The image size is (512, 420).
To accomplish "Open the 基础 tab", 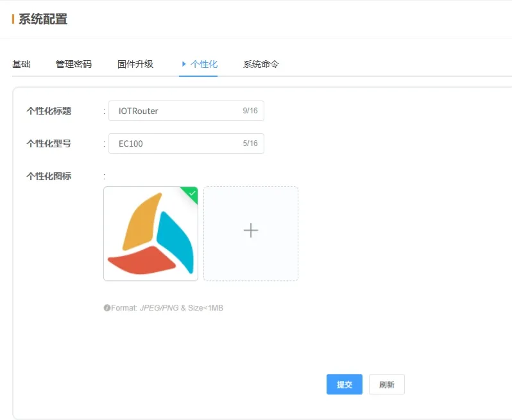I will point(21,64).
